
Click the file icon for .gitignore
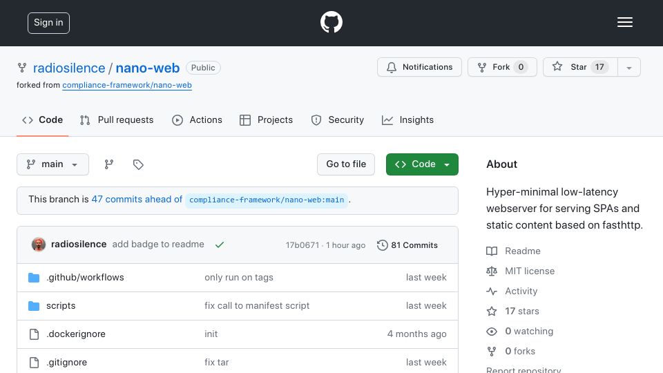[34, 363]
